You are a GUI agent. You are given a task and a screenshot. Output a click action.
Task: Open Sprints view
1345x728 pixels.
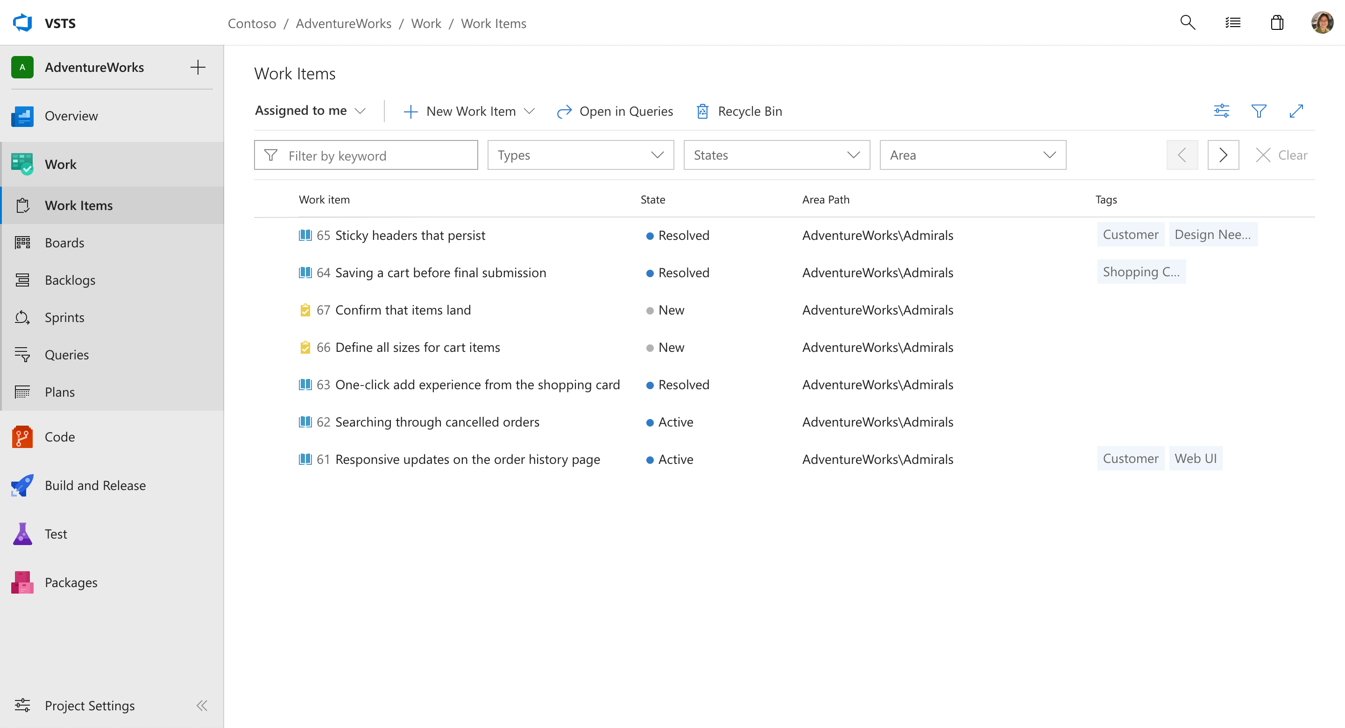64,316
